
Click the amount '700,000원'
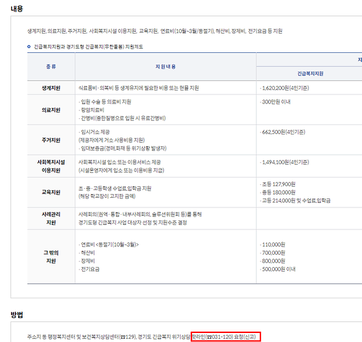(273, 253)
